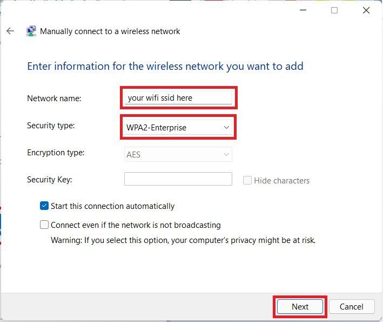Check the Hide characters box
Viewport: 383px width, 322px height.
[x=247, y=180]
